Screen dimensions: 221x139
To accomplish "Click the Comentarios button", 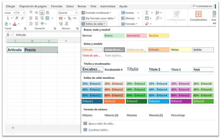I will pyautogui.click(x=202, y=6).
